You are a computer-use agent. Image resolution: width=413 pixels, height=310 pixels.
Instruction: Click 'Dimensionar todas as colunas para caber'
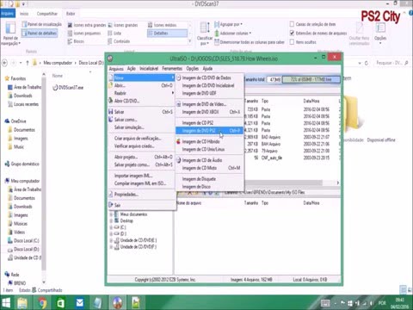[250, 42]
